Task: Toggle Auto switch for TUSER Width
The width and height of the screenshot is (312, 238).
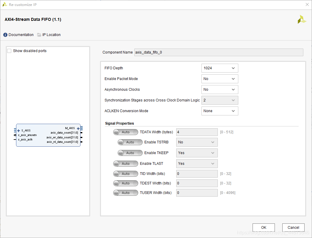Action: coord(126,193)
